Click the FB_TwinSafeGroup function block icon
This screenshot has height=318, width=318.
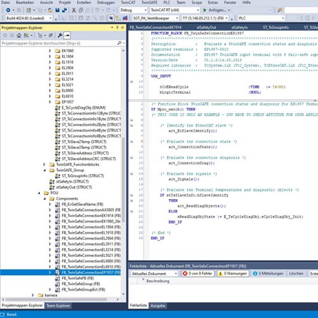(57, 284)
